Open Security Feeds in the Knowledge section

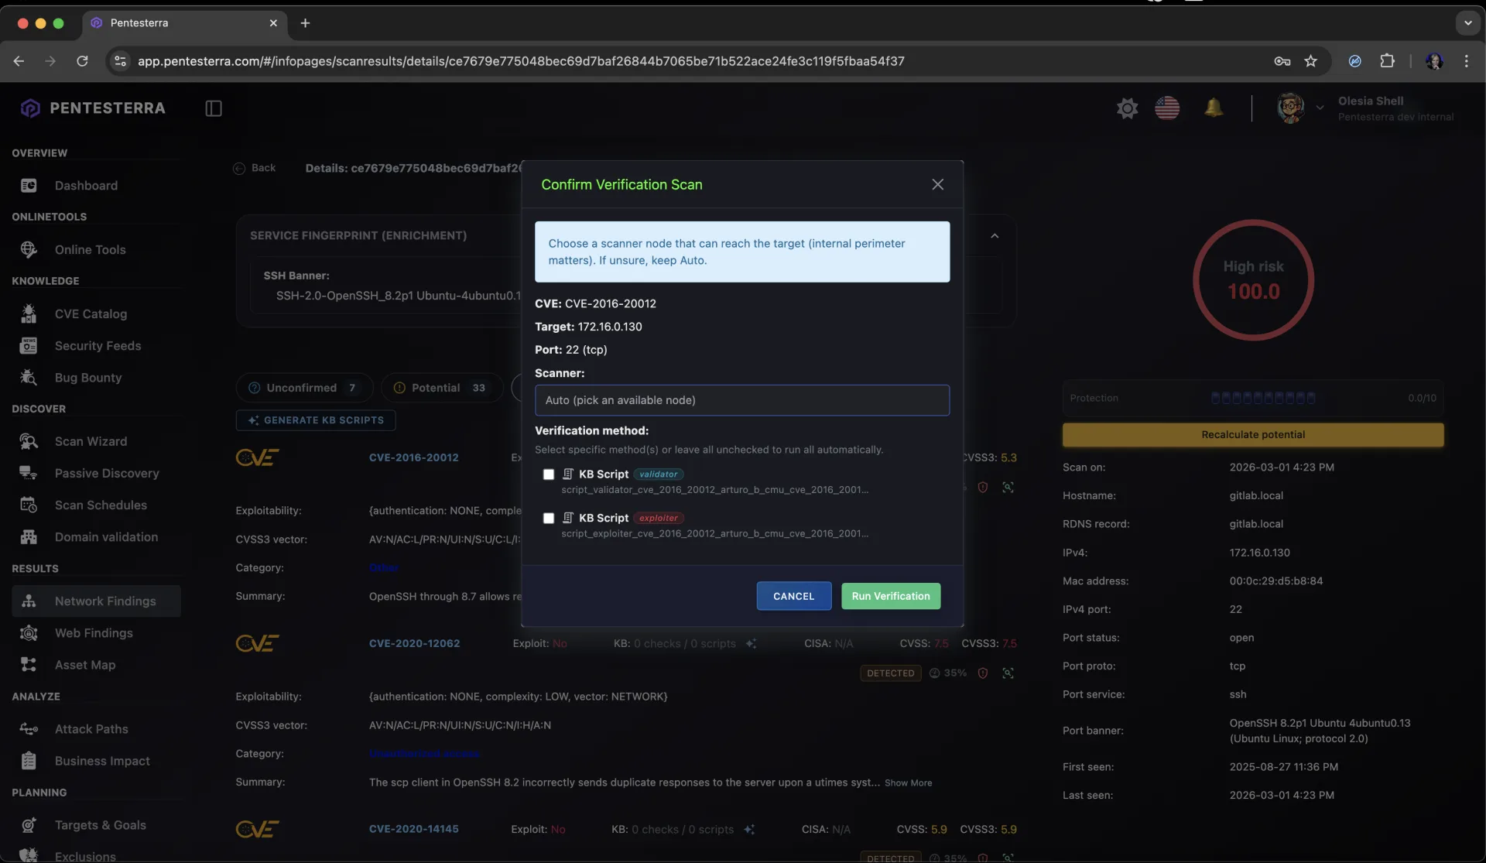[x=98, y=345]
